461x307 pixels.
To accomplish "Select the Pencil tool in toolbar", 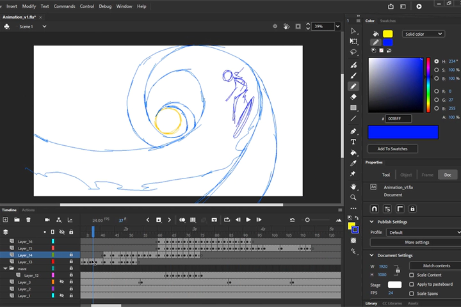I will point(353,86).
